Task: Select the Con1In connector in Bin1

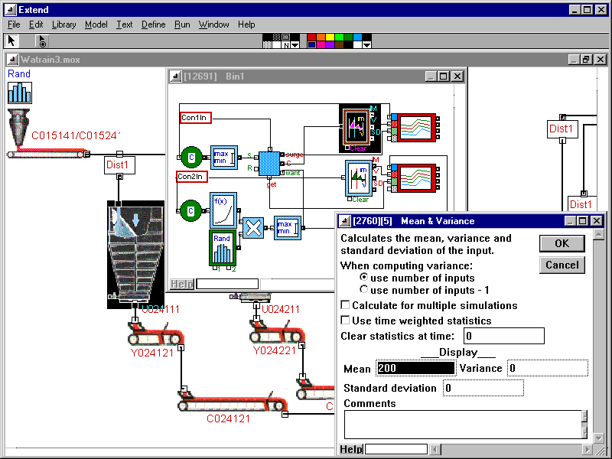Action: (x=196, y=118)
